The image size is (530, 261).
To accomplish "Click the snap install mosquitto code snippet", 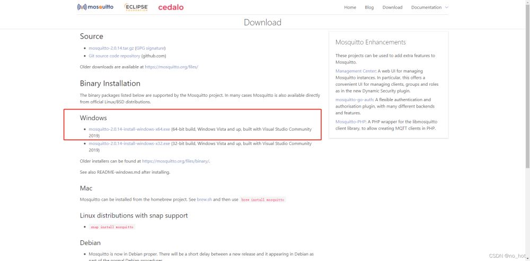I will [112, 227].
